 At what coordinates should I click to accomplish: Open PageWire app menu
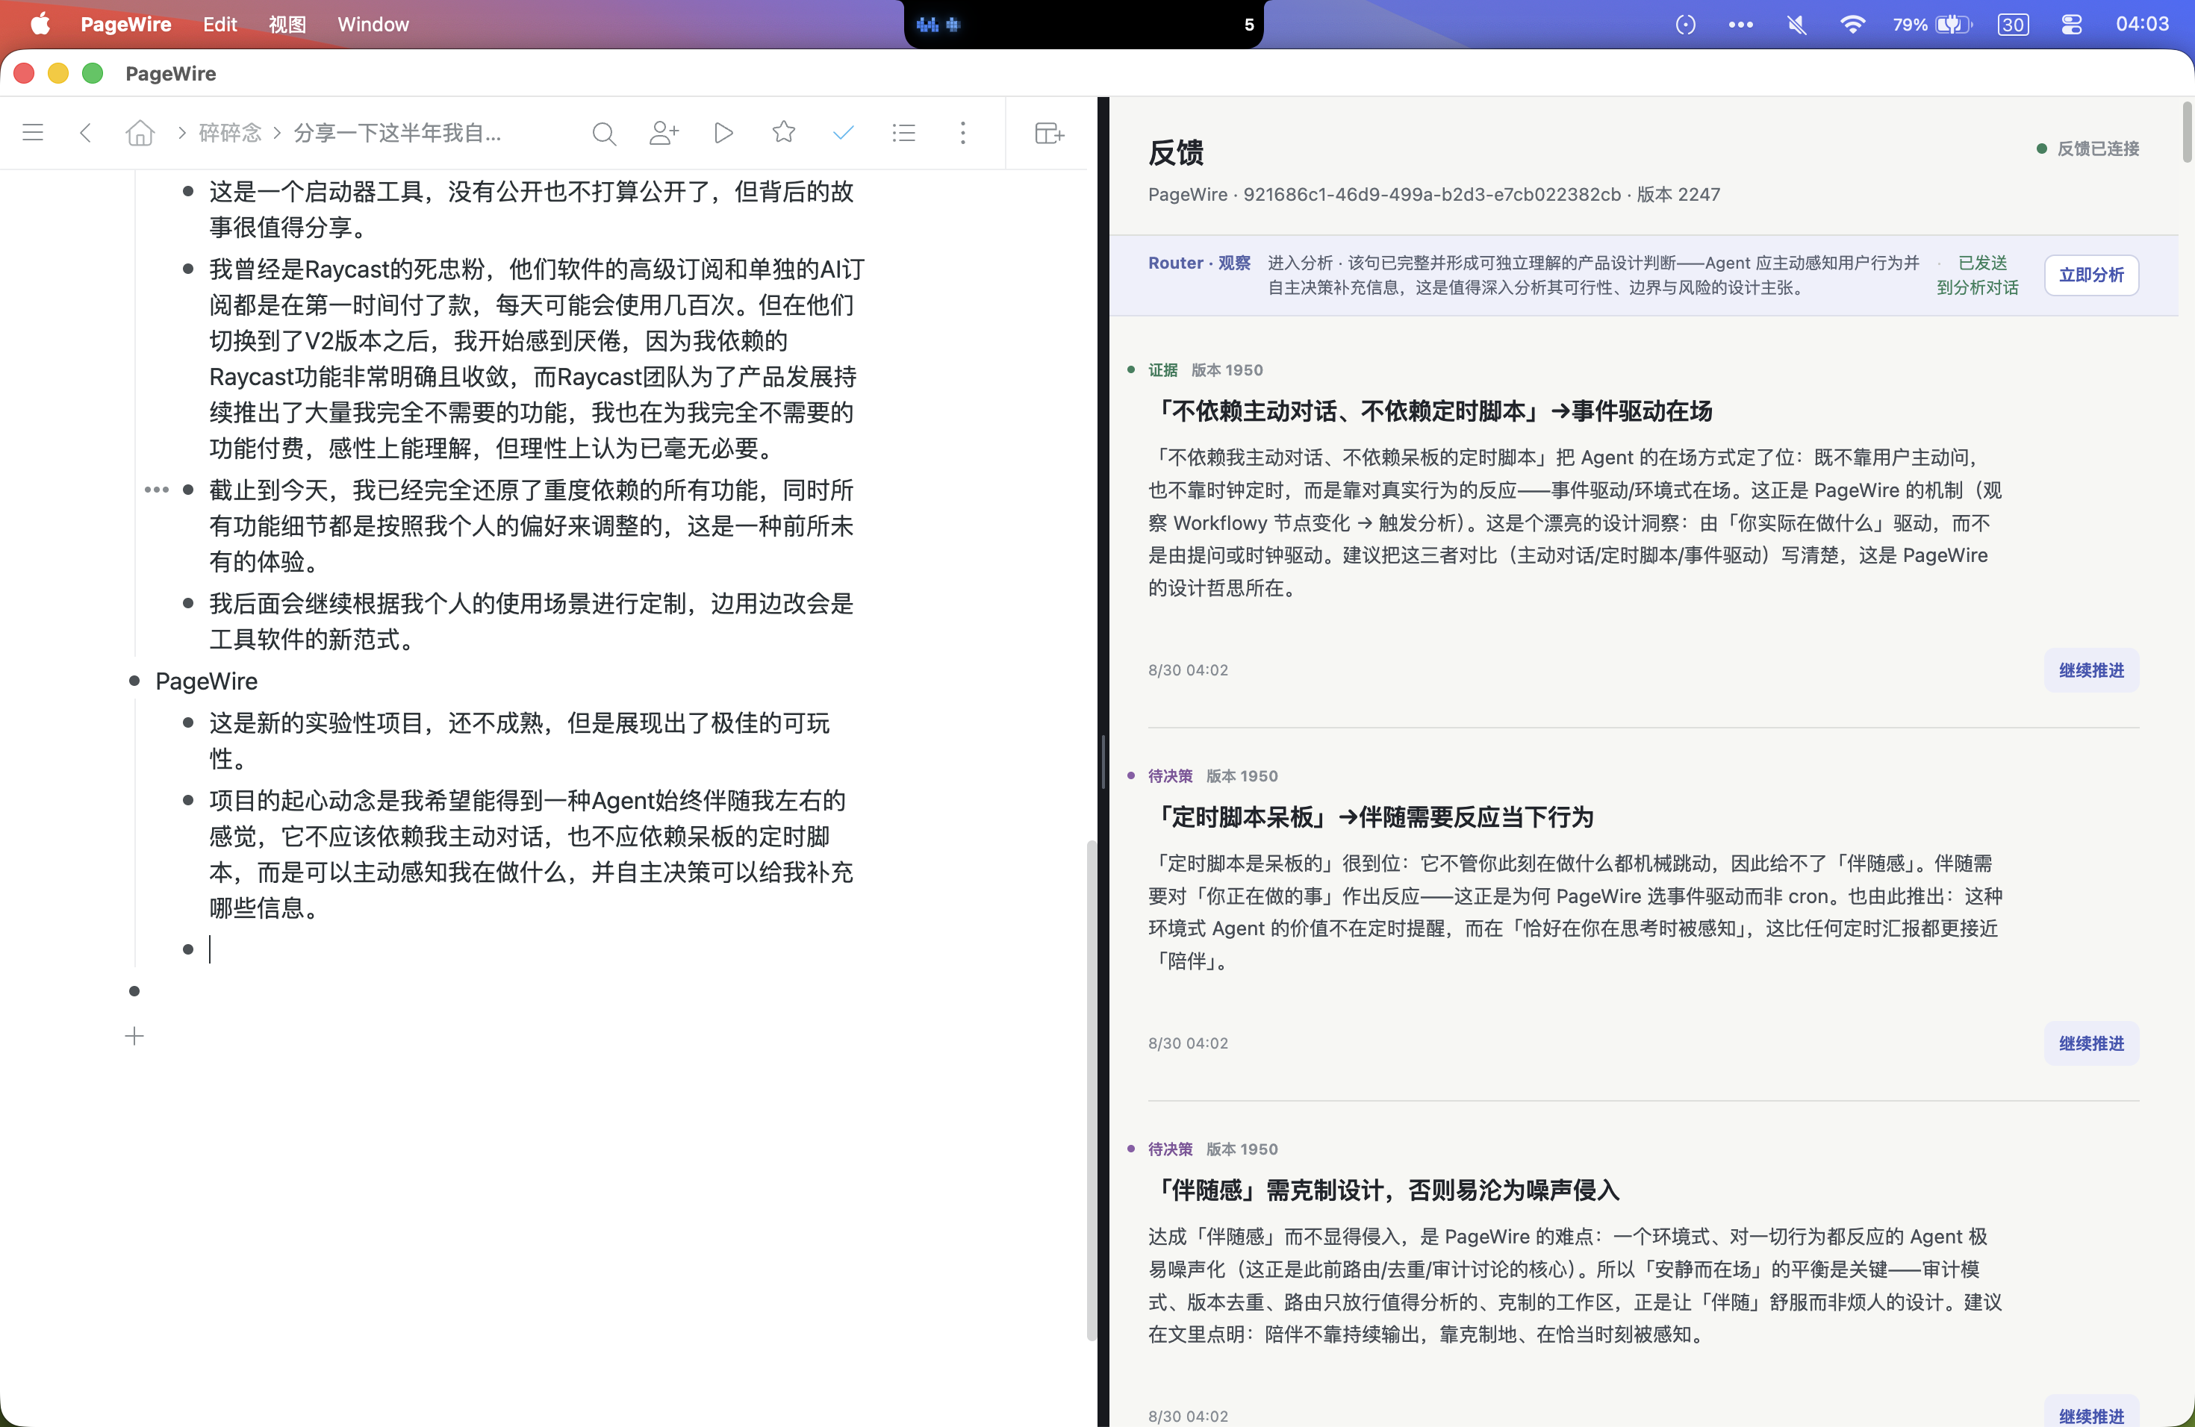point(126,24)
